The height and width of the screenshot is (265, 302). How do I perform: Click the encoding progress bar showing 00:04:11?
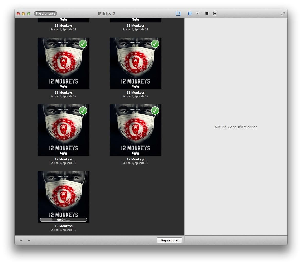pyautogui.click(x=63, y=220)
